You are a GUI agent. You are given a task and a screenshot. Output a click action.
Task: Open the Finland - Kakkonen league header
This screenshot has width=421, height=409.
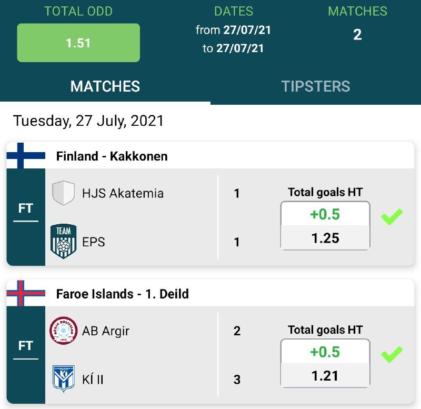112,156
